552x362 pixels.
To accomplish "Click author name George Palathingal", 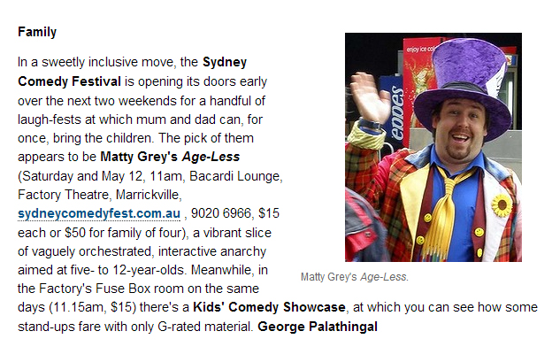I will (x=317, y=327).
